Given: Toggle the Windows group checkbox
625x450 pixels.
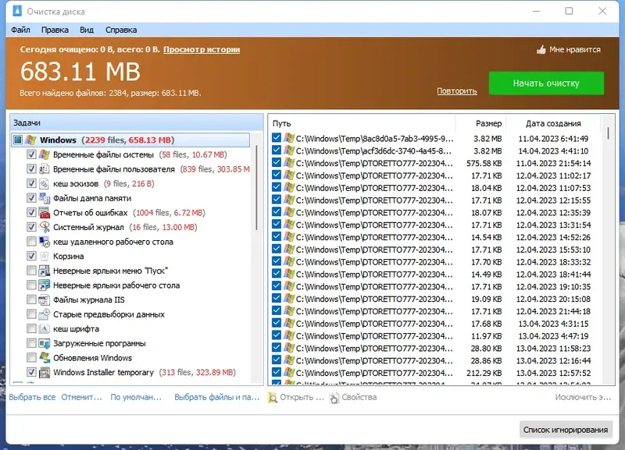Looking at the screenshot, I should pyautogui.click(x=17, y=140).
